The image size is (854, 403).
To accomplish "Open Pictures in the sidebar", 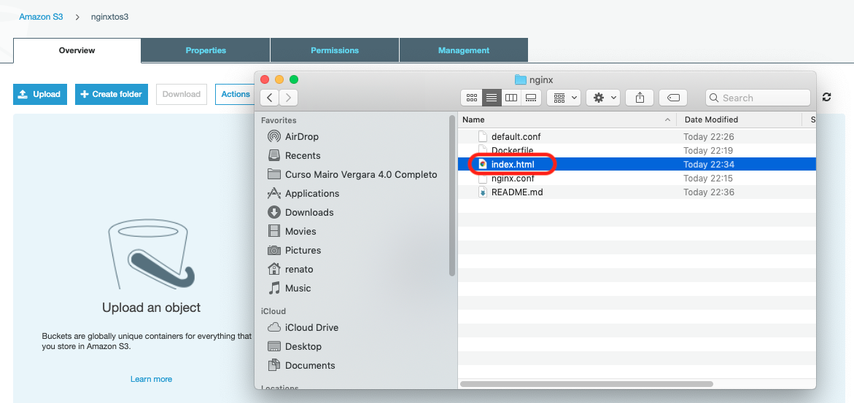I will tap(294, 251).
